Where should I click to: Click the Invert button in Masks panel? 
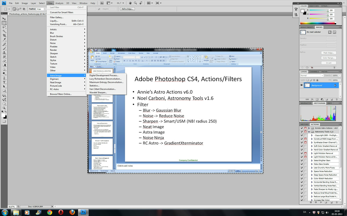329,63
